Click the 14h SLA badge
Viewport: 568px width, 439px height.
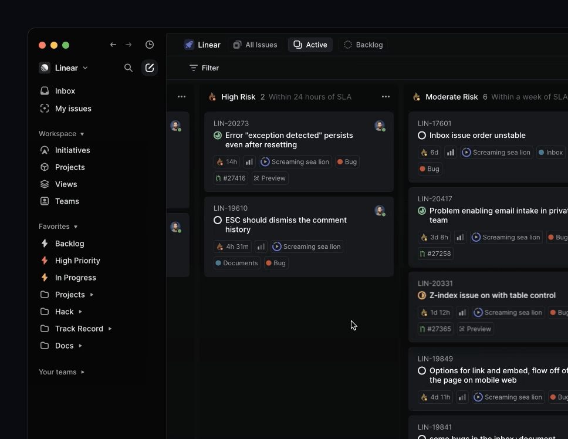(x=226, y=162)
